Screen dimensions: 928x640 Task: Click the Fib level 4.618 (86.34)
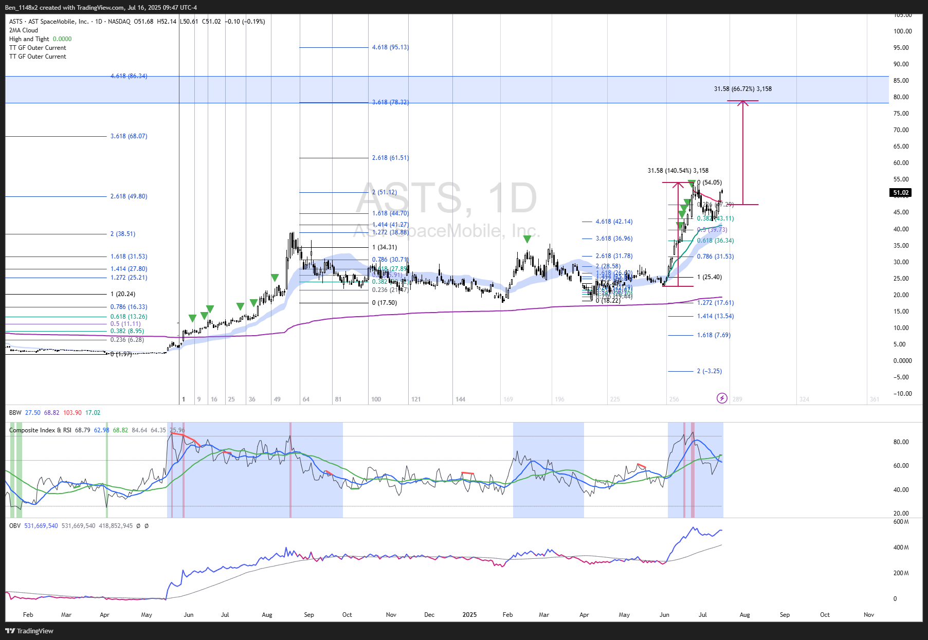pos(129,76)
